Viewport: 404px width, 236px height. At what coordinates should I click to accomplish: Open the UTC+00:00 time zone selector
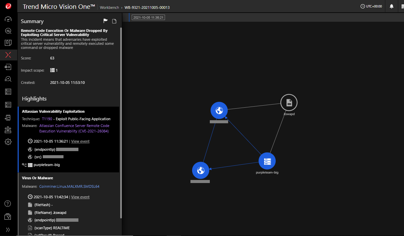tap(371, 6)
